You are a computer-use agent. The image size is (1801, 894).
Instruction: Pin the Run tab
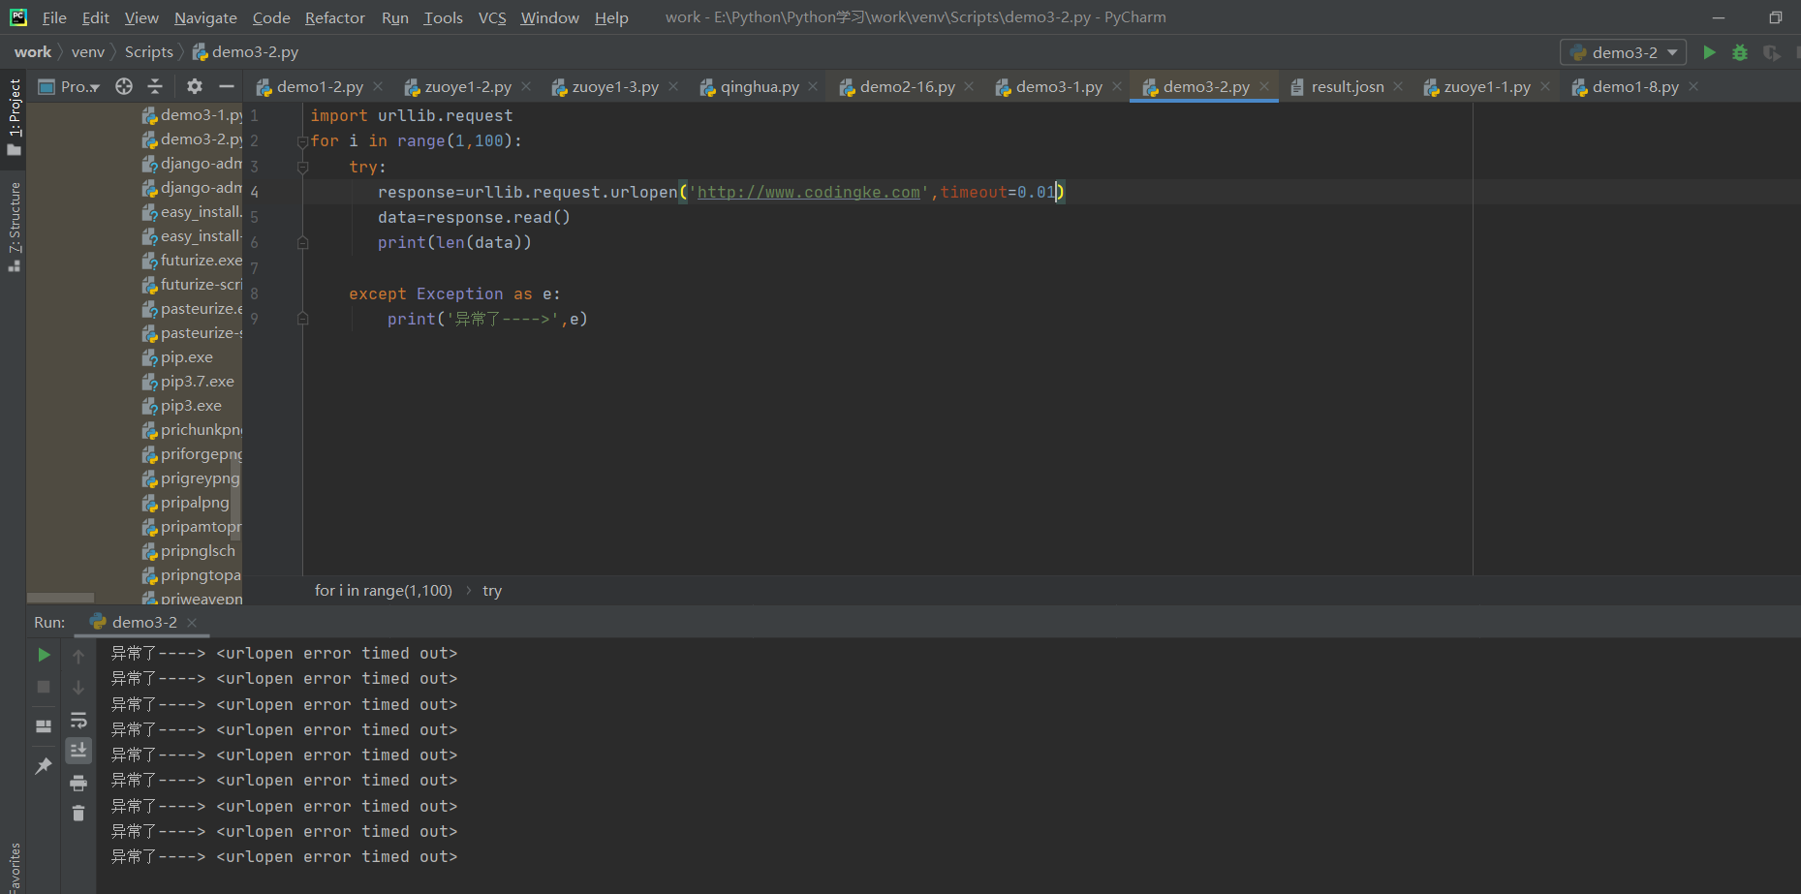(44, 766)
